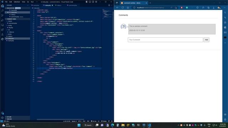This screenshot has height=128, width=228.
Task: View site information icon beside the URL
Action: tap(134, 7)
